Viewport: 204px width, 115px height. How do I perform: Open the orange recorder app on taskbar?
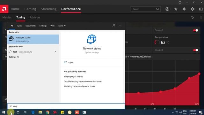pyautogui.click(x=77, y=112)
